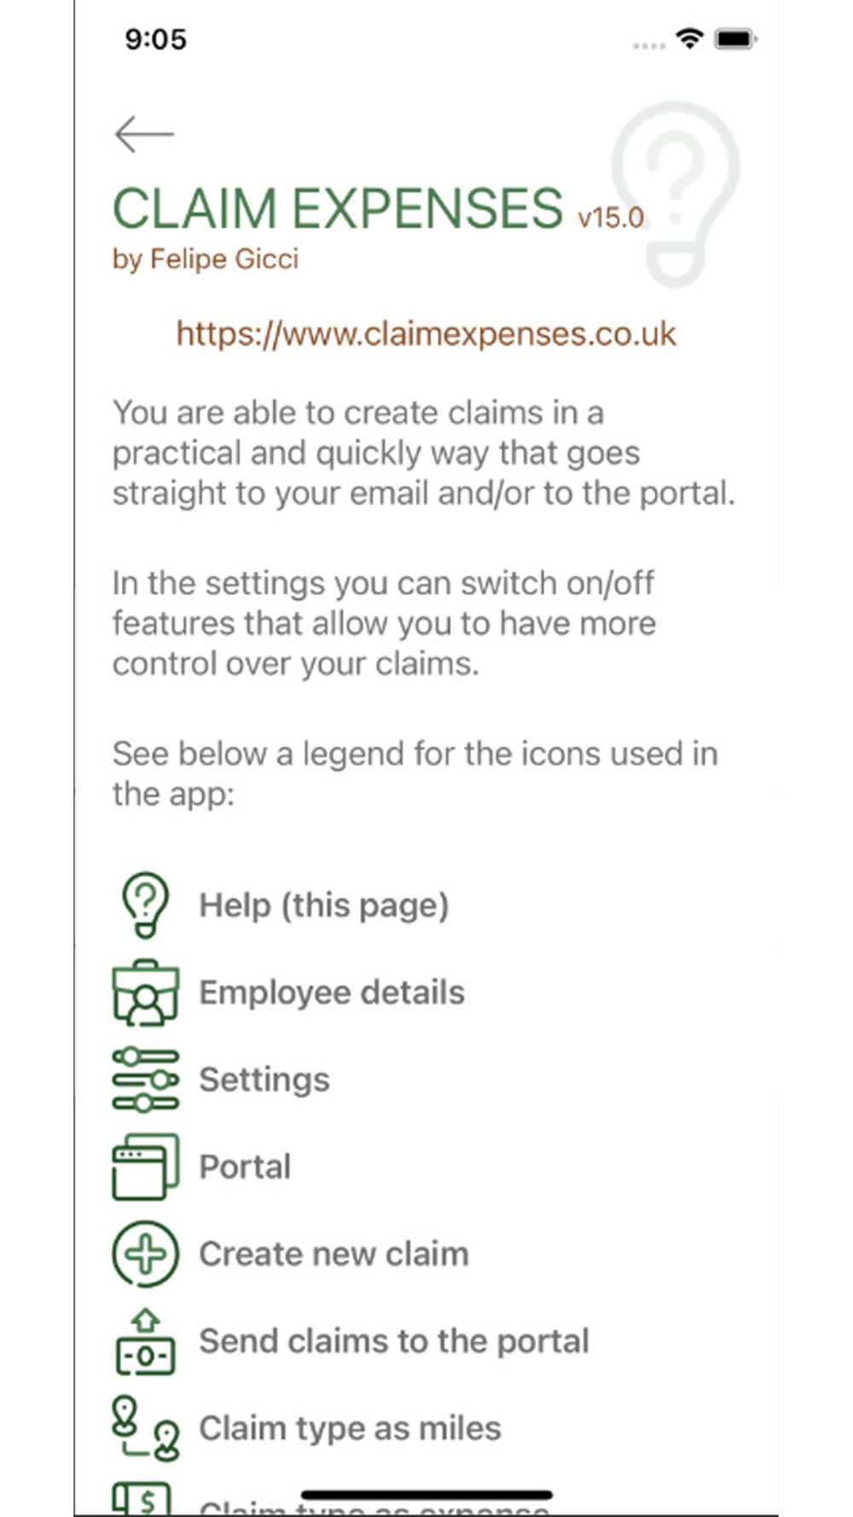Select 'Claim type as miles' text

point(350,1428)
